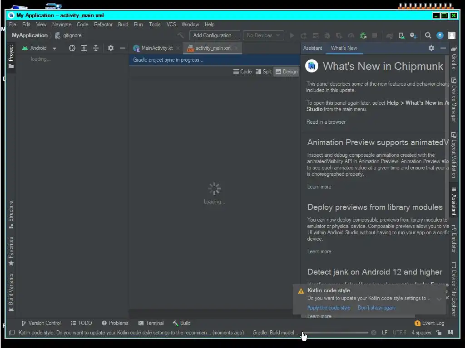Click the Run app play icon
The height and width of the screenshot is (348, 465).
tap(292, 35)
